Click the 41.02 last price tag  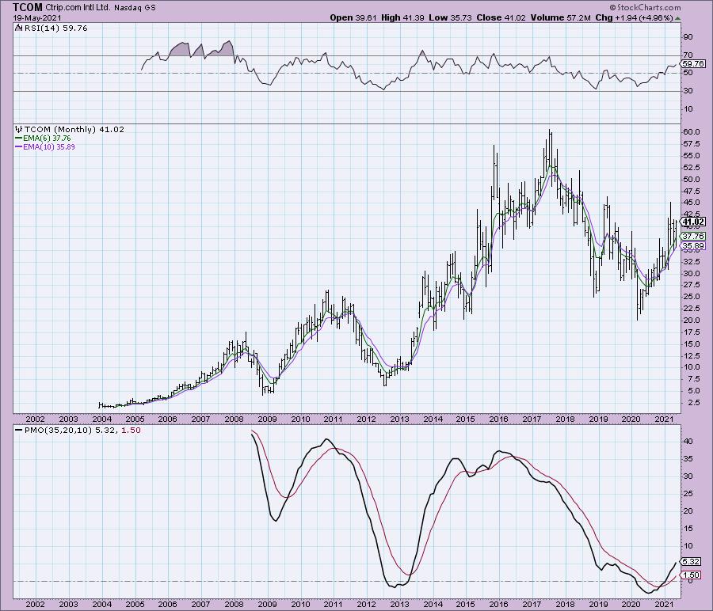tap(693, 222)
